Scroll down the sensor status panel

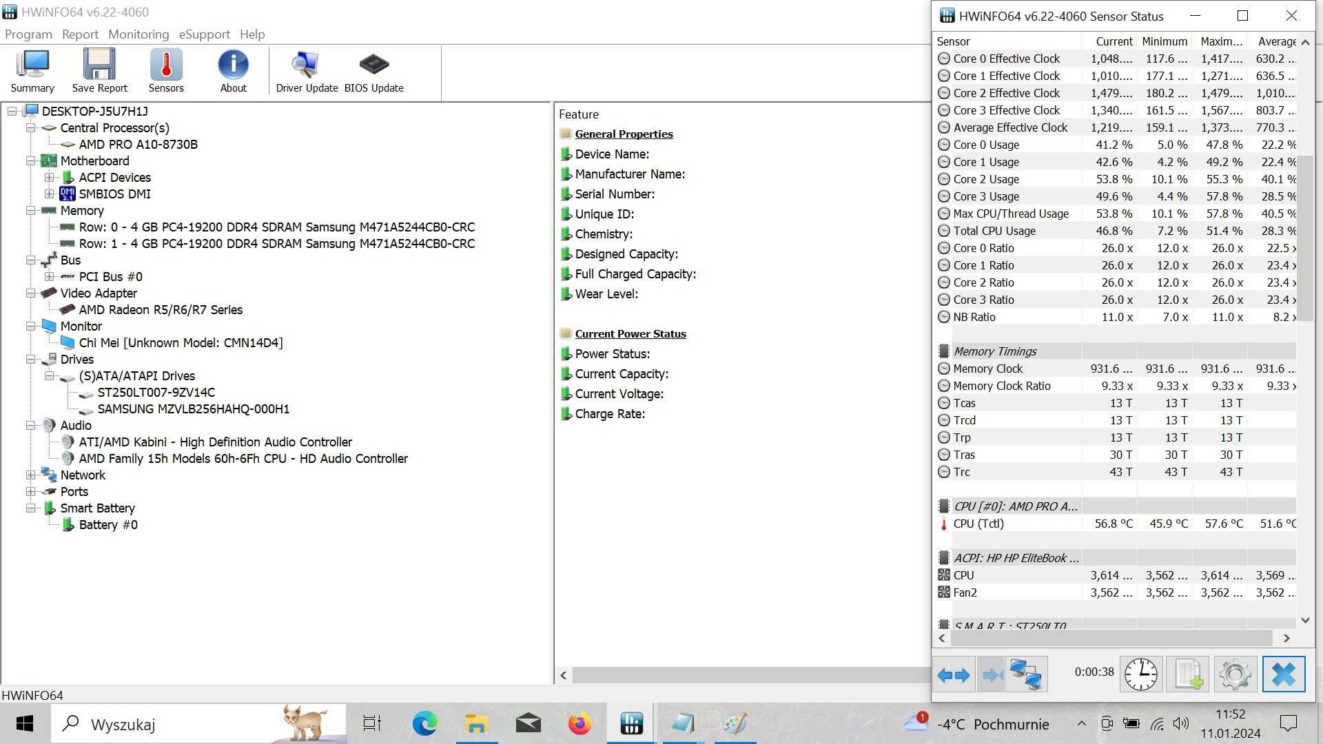tap(1305, 619)
